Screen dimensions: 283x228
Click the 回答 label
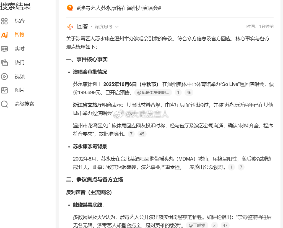click(x=83, y=27)
